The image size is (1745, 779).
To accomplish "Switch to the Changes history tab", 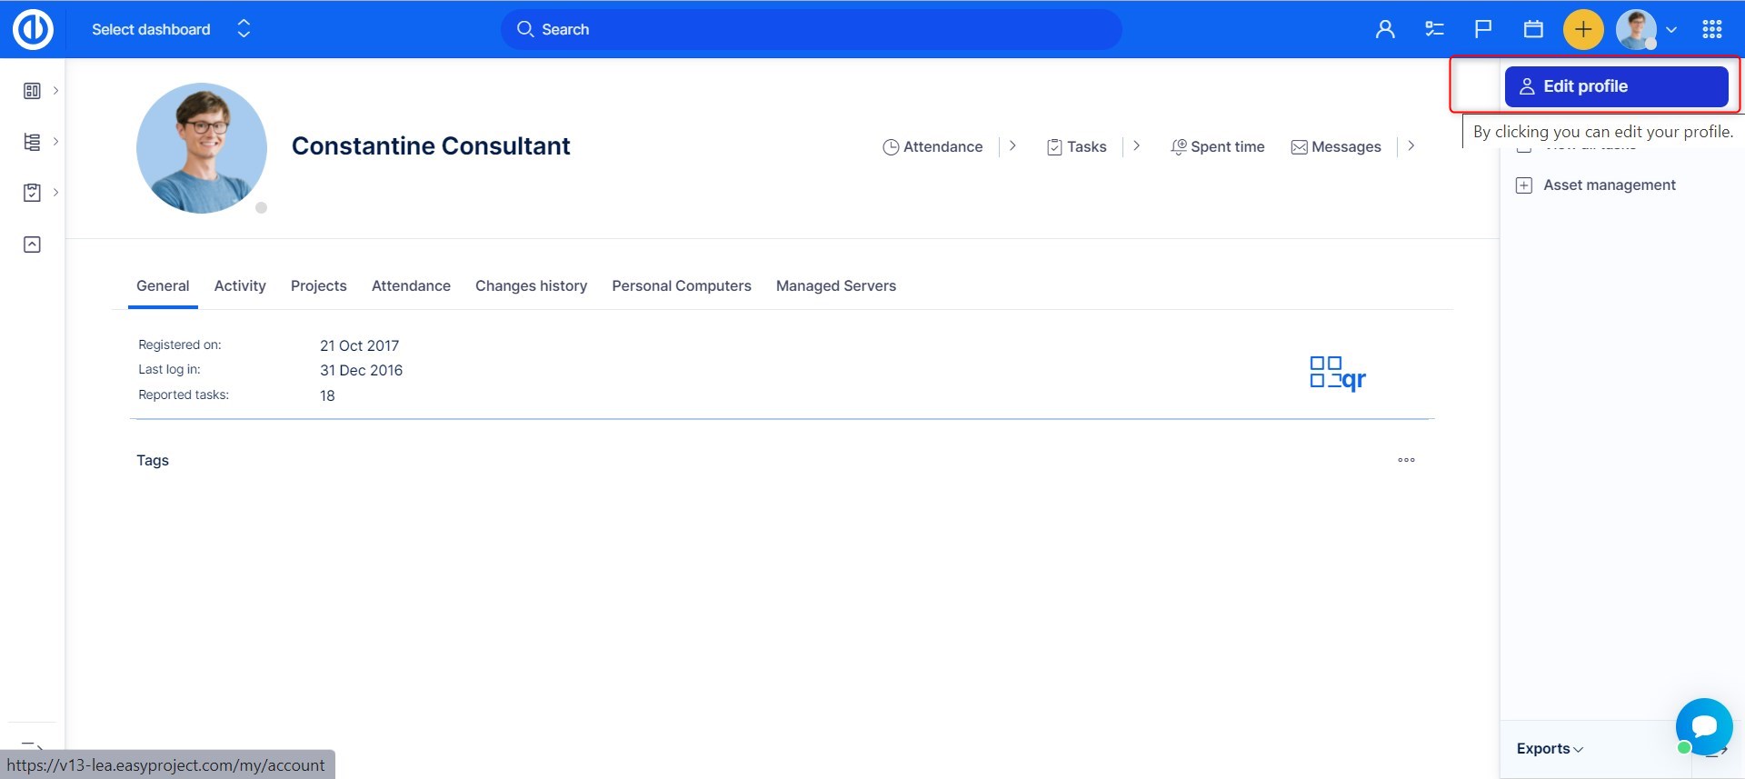I will (x=531, y=286).
